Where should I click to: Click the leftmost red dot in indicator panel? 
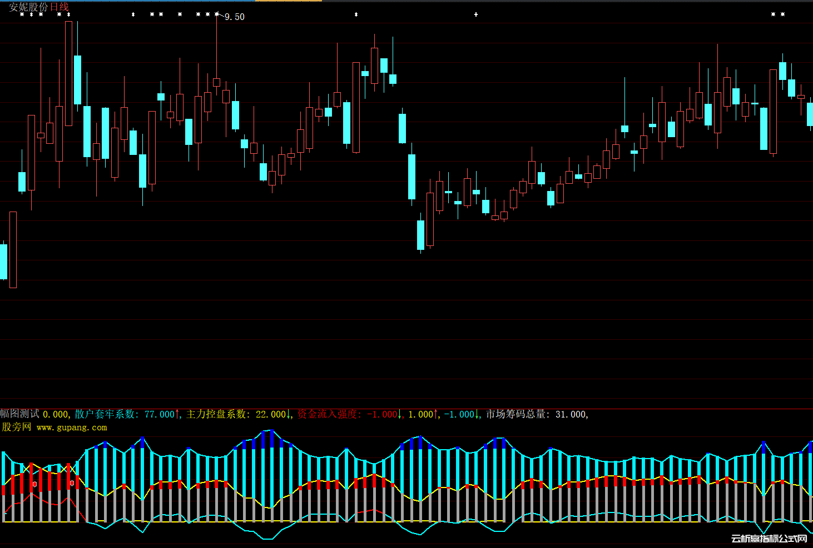(x=34, y=484)
